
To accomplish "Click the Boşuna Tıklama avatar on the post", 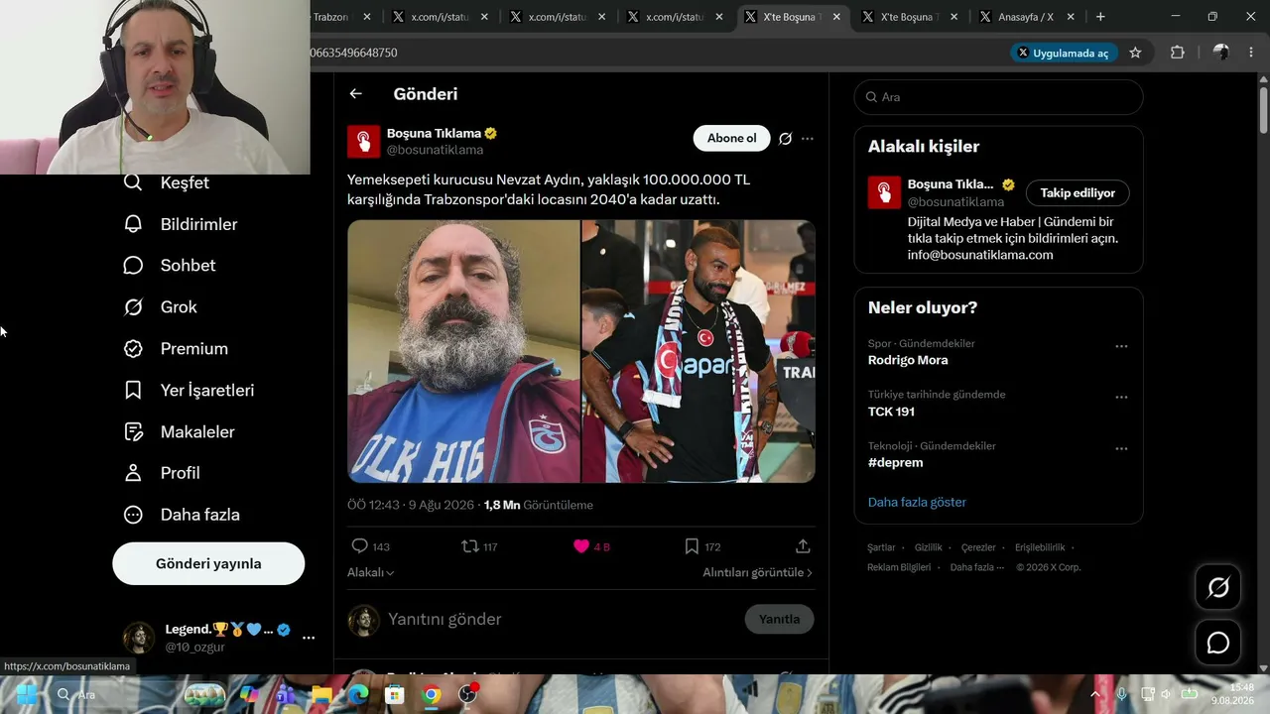I will [x=363, y=142].
